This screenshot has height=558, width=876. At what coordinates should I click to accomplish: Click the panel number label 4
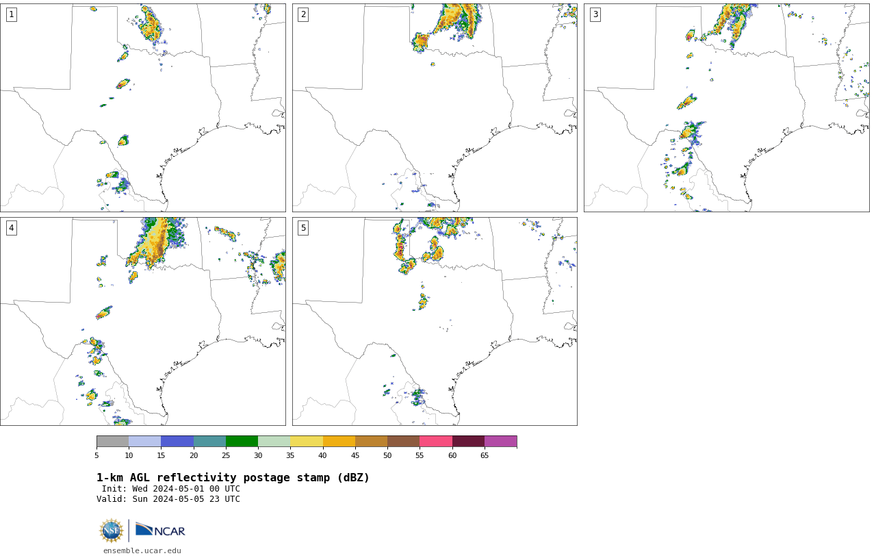[11, 228]
